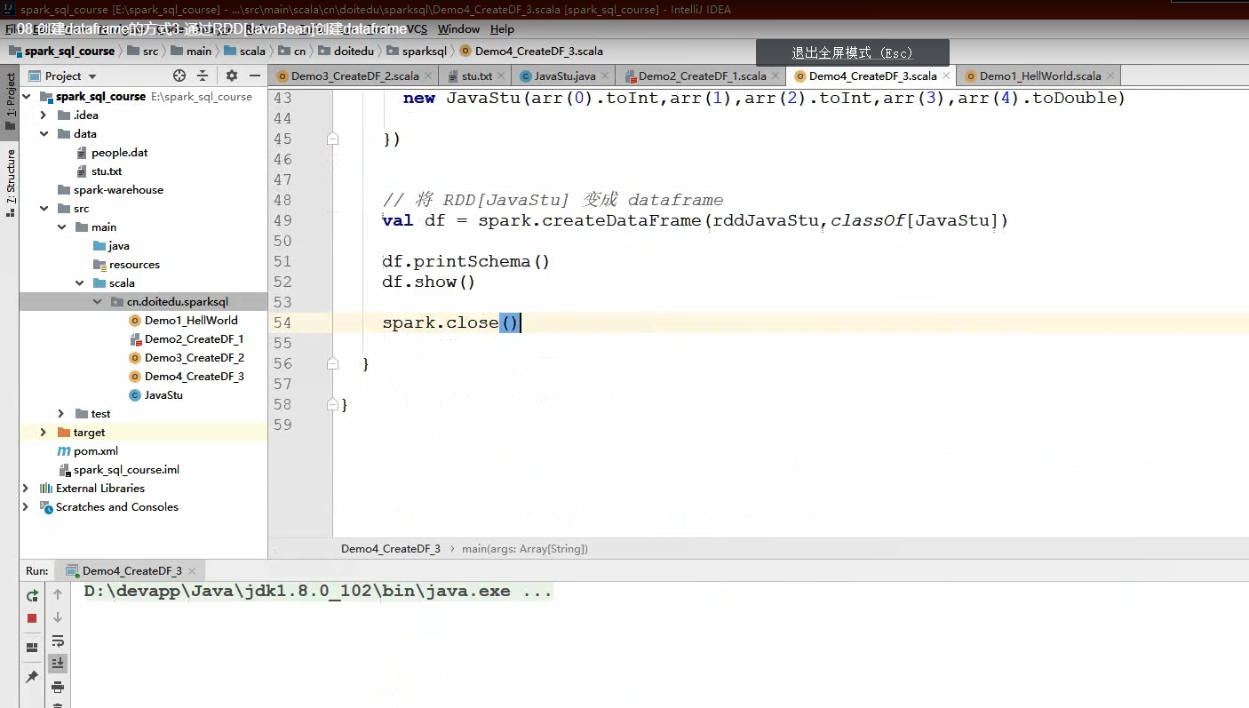Close the Demo2_CreateDF_1.scala tab
The width and height of the screenshot is (1249, 708).
click(x=775, y=76)
